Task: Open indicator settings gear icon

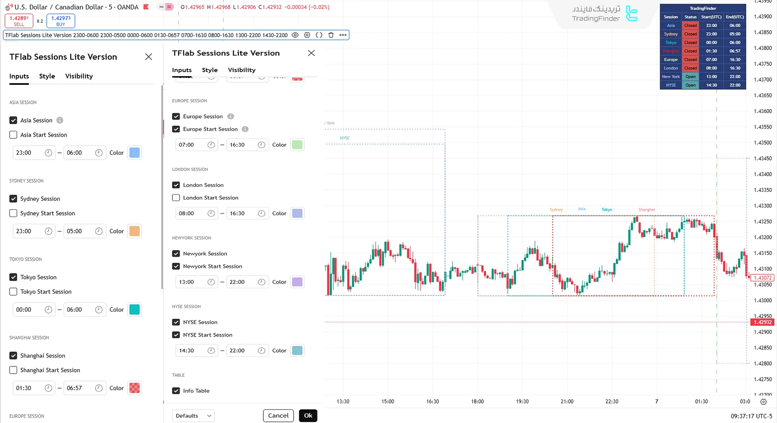Action: [307, 35]
